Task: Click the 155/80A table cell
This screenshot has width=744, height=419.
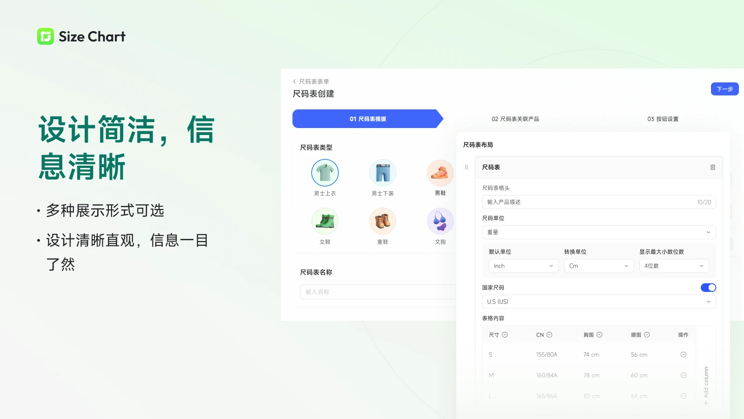Action: click(546, 355)
